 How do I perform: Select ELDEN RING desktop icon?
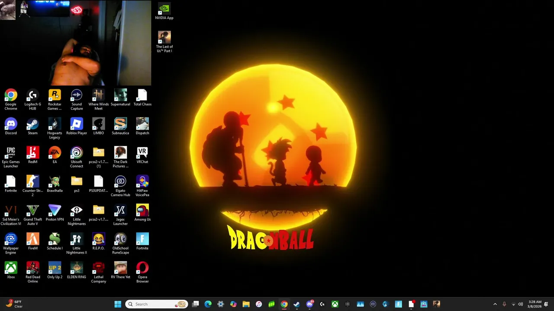(x=77, y=271)
